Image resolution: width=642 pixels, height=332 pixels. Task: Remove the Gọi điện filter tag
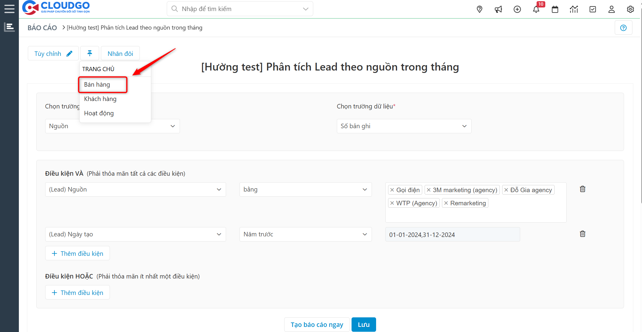392,190
